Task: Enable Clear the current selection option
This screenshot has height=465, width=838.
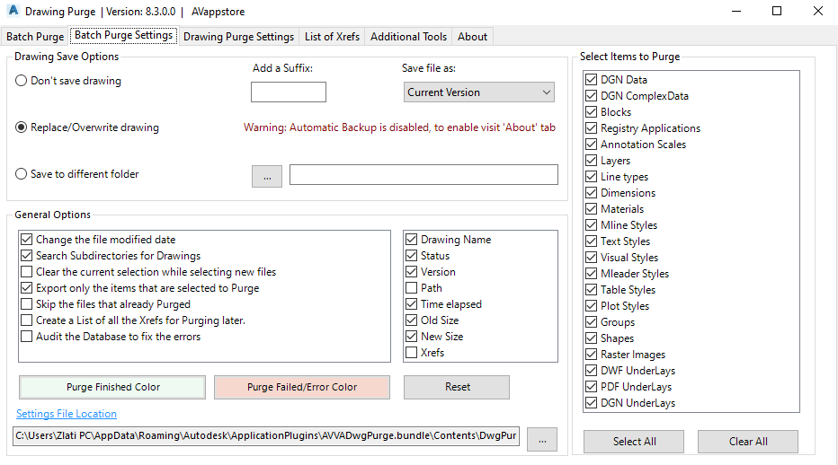Action: 27,272
